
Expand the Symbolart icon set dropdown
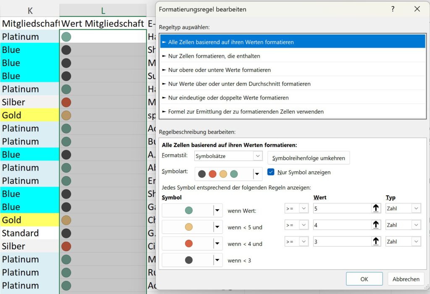pos(257,173)
